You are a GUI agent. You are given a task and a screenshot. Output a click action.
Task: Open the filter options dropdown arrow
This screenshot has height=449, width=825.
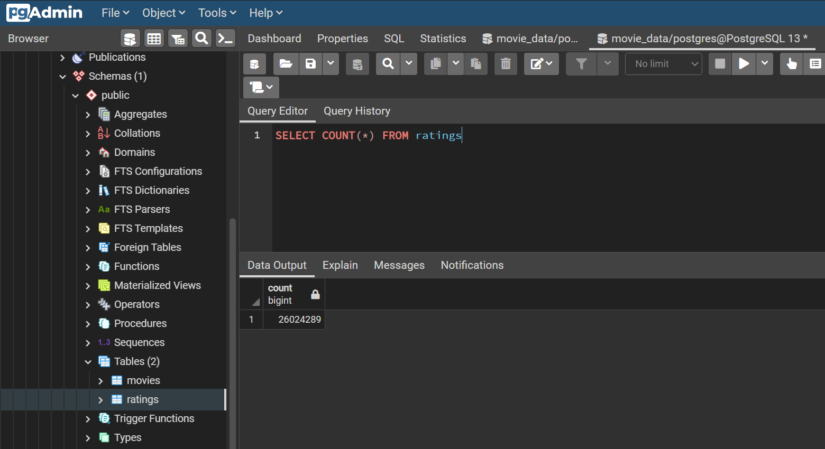coord(608,64)
